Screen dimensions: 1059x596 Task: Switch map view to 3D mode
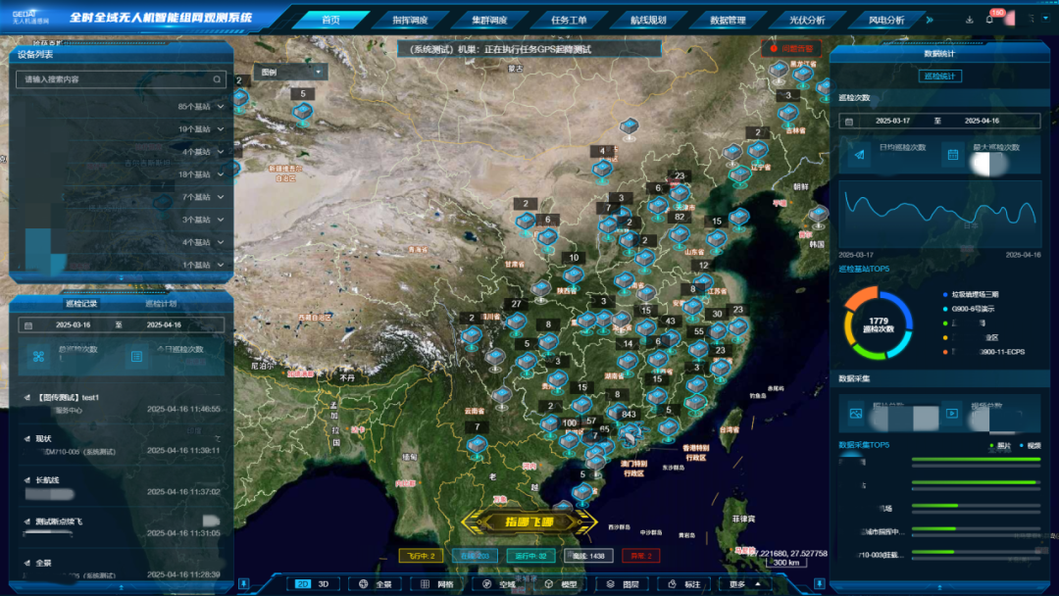click(324, 584)
